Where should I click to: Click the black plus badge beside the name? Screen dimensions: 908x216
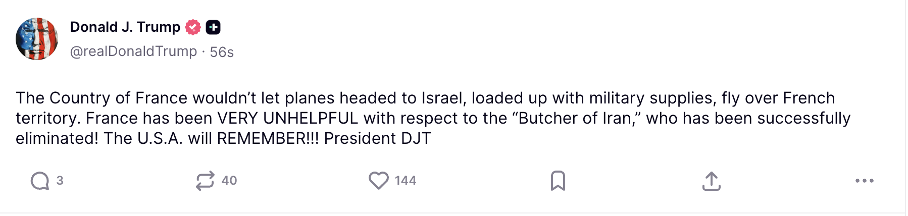click(x=213, y=27)
